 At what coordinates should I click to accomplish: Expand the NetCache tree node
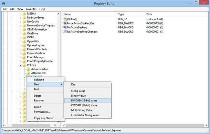pos(20,22)
